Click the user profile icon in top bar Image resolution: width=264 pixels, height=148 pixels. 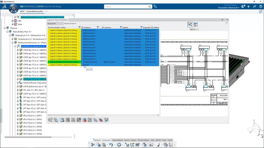243,7
